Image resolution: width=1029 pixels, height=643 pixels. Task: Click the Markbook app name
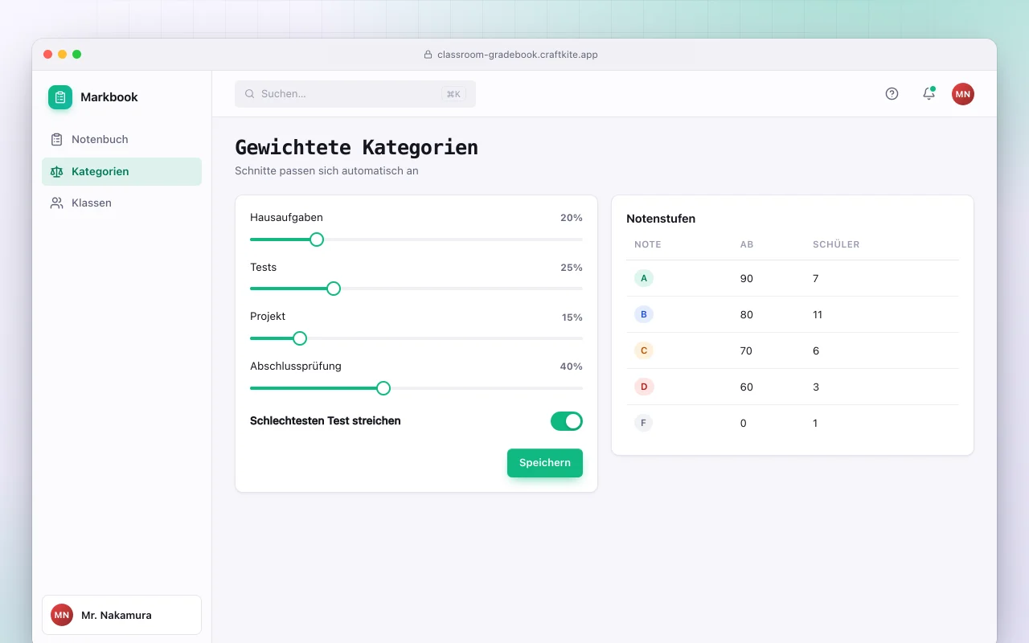coord(109,97)
